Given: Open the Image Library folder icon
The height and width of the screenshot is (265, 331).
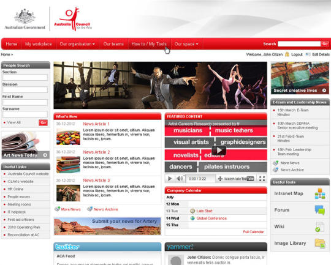Looking at the screenshot, I should pyautogui.click(x=320, y=244).
